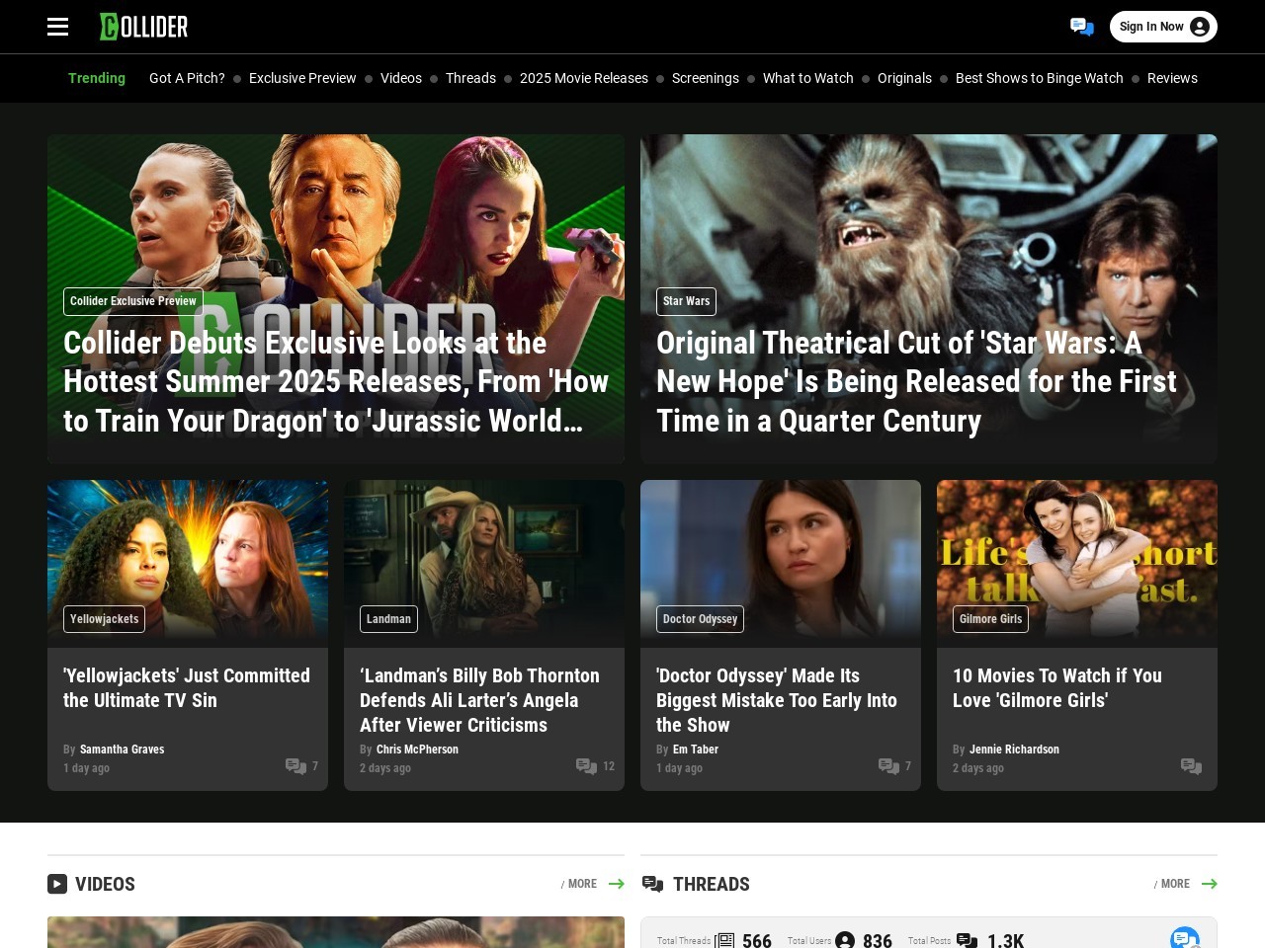Click the Landman tag
This screenshot has width=1265, height=948.
click(x=388, y=619)
